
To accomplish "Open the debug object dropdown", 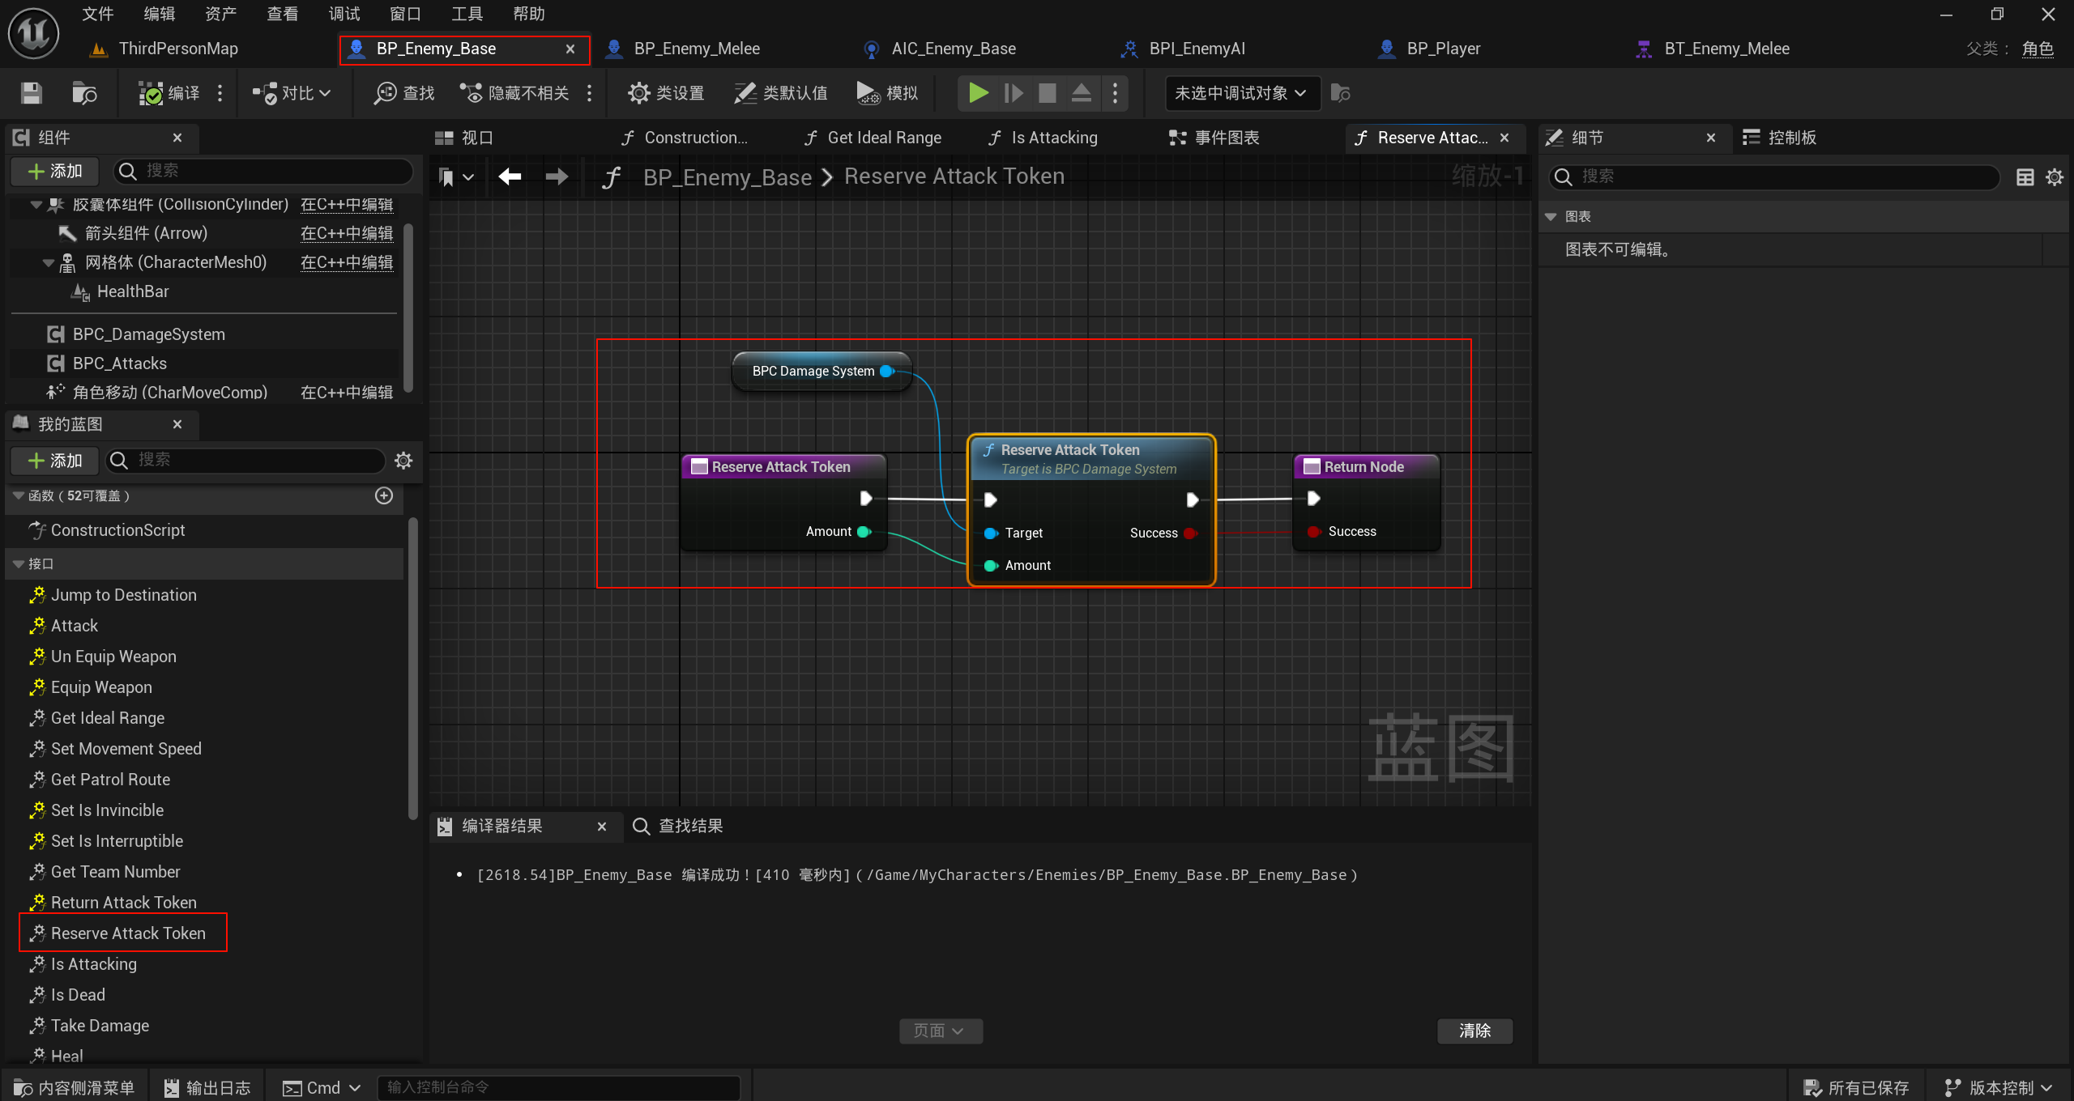I will tap(1240, 93).
